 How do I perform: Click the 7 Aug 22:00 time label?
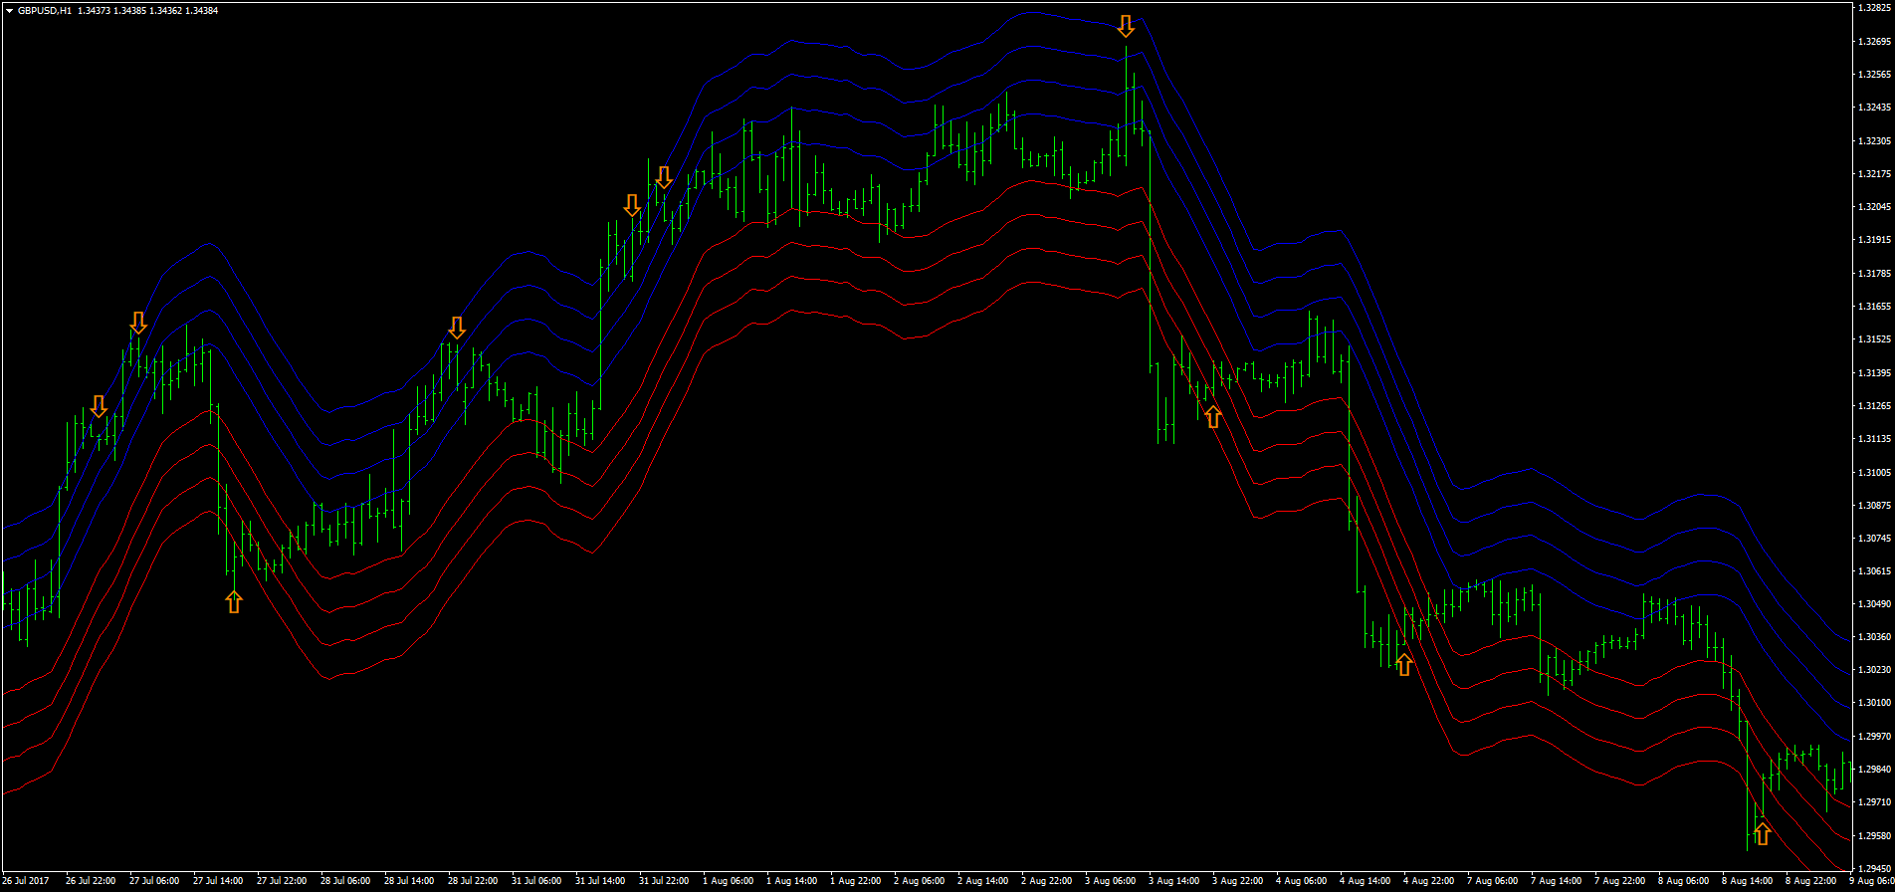click(1619, 881)
